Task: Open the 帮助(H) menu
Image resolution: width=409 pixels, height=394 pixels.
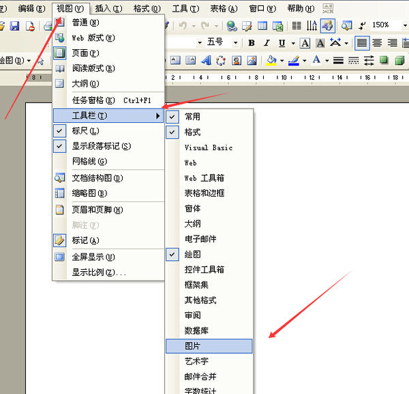Action: pyautogui.click(x=301, y=9)
